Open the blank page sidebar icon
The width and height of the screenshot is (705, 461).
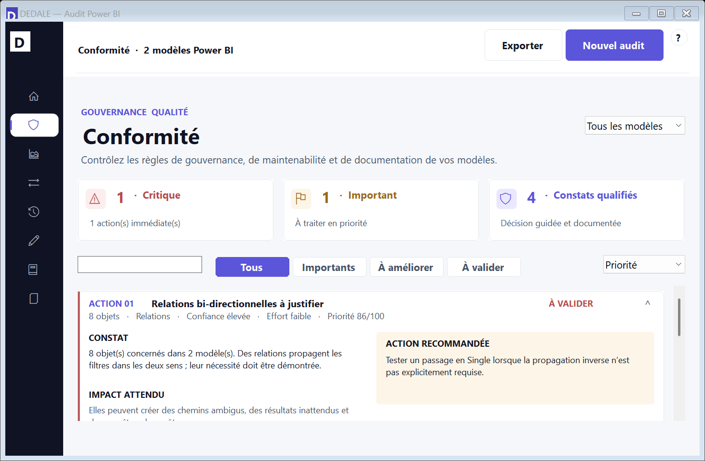[x=34, y=298]
